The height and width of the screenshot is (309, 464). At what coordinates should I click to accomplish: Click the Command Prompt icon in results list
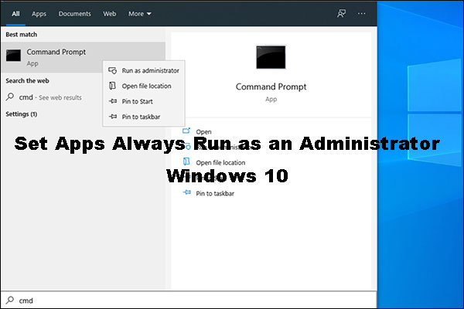coord(14,56)
